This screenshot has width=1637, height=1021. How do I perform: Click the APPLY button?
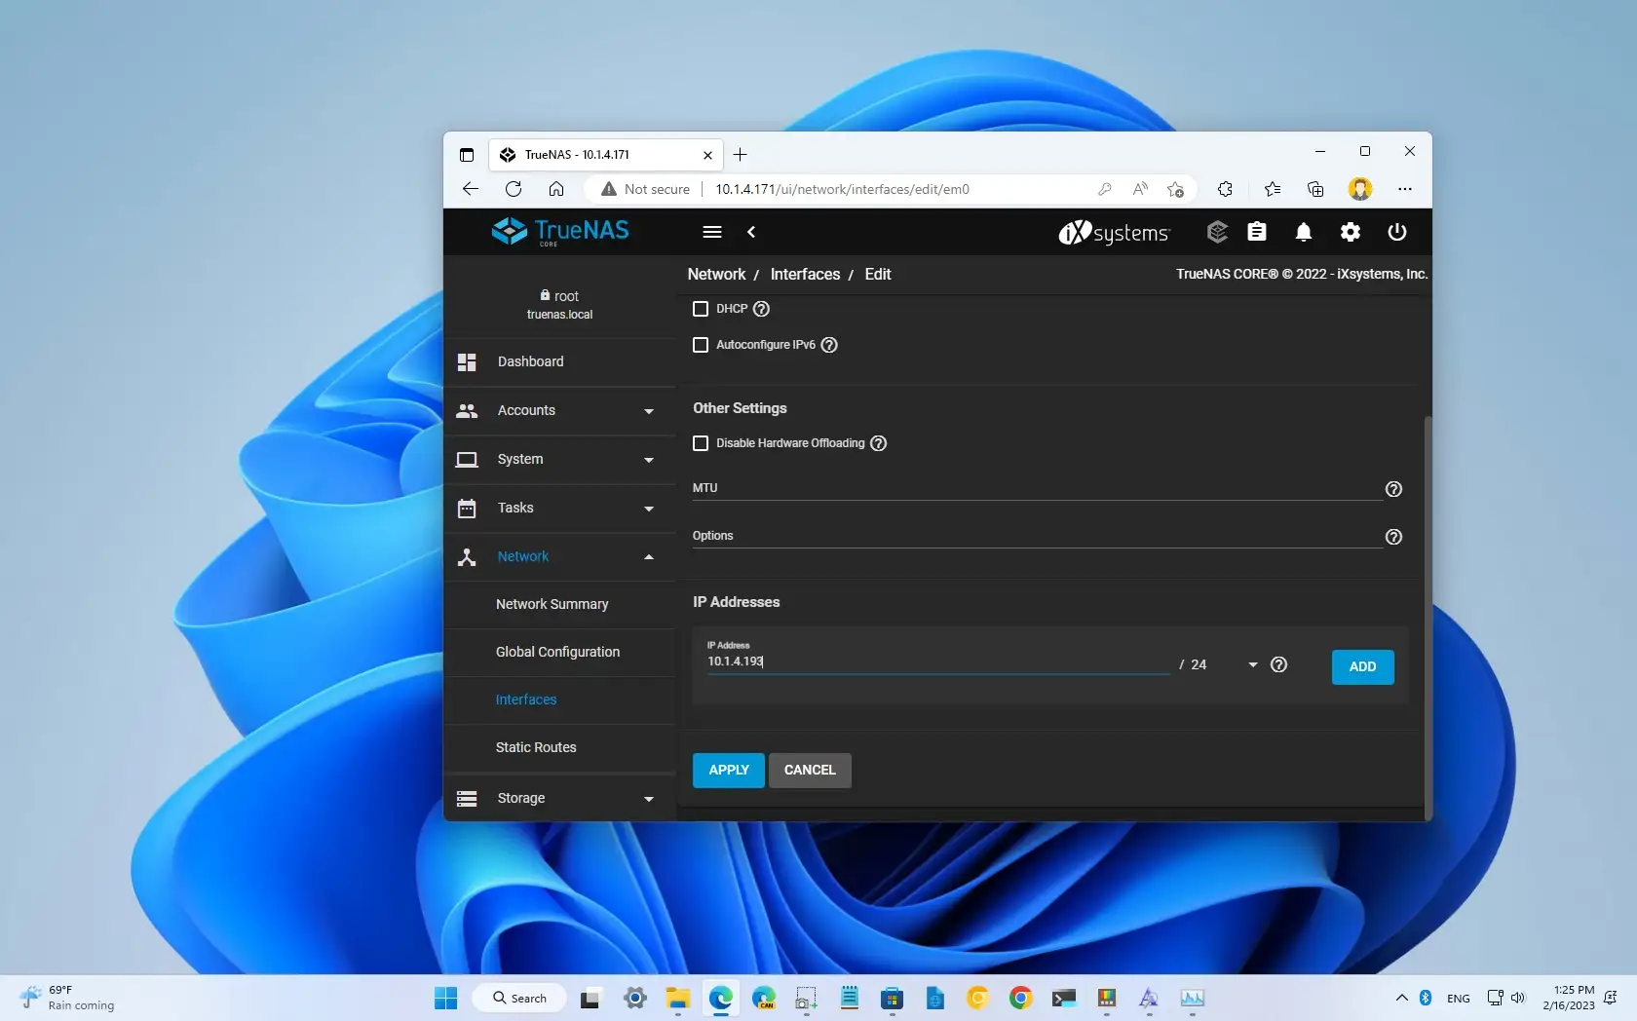728,770
